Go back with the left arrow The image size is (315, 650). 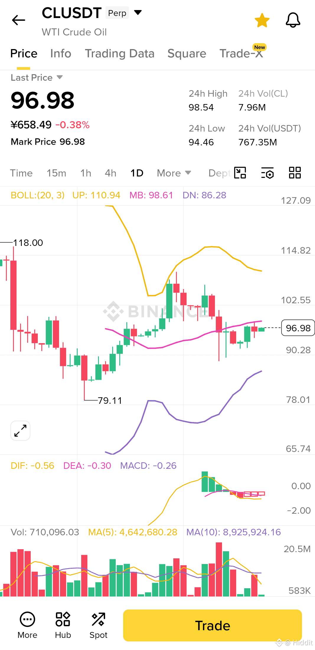pyautogui.click(x=19, y=20)
